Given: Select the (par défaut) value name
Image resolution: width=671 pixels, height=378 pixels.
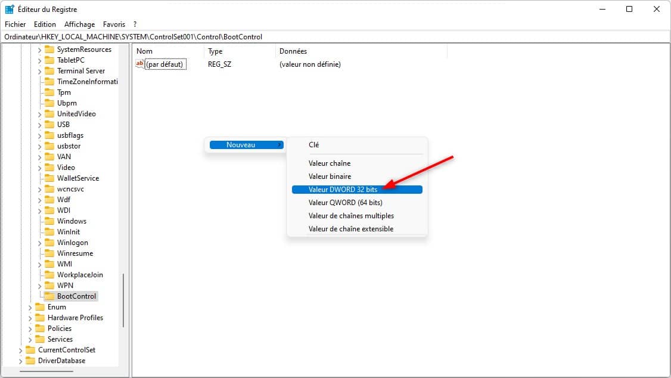Looking at the screenshot, I should click(166, 64).
